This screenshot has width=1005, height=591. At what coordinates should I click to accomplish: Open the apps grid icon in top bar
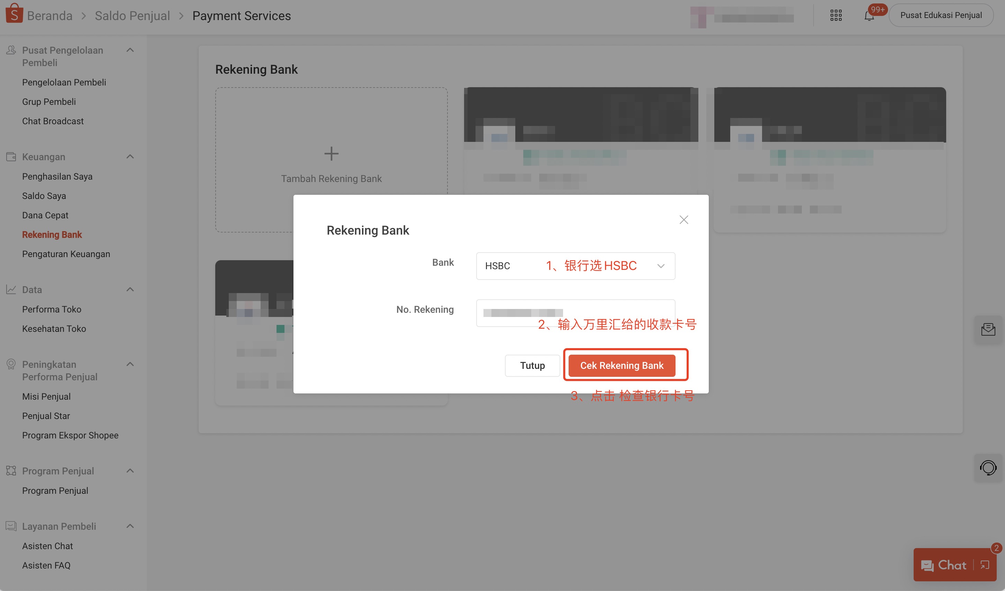(x=836, y=15)
